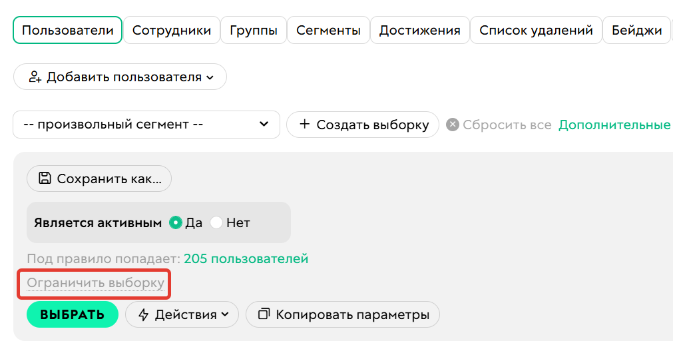Expand the Добавить пользователя chevron
Viewport: 673px width, 349px height.
(x=210, y=77)
